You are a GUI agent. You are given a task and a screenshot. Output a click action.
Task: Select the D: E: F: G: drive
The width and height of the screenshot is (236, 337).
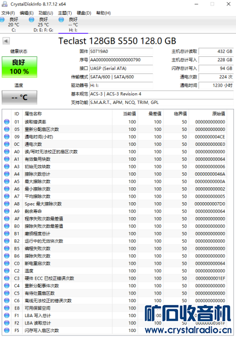pos(44,25)
